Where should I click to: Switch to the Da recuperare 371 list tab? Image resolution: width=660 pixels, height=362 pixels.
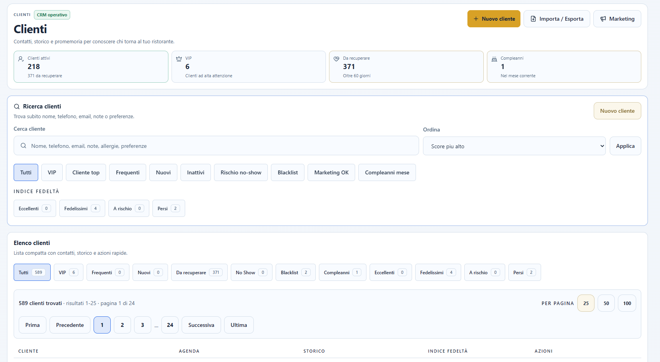point(199,272)
